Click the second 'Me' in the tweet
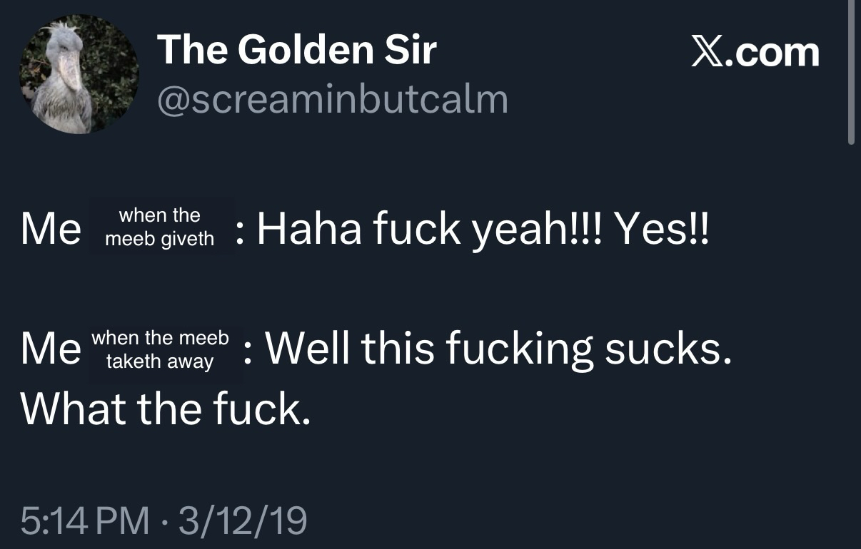Screen dimensions: 861x549 click(x=51, y=351)
